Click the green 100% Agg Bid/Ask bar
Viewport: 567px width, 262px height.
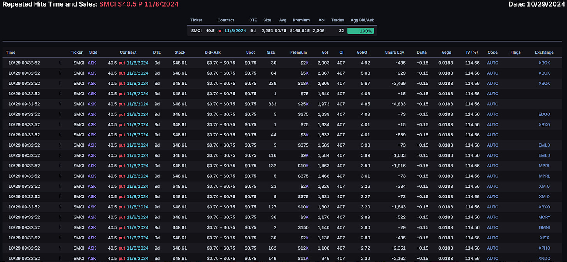tap(361, 31)
